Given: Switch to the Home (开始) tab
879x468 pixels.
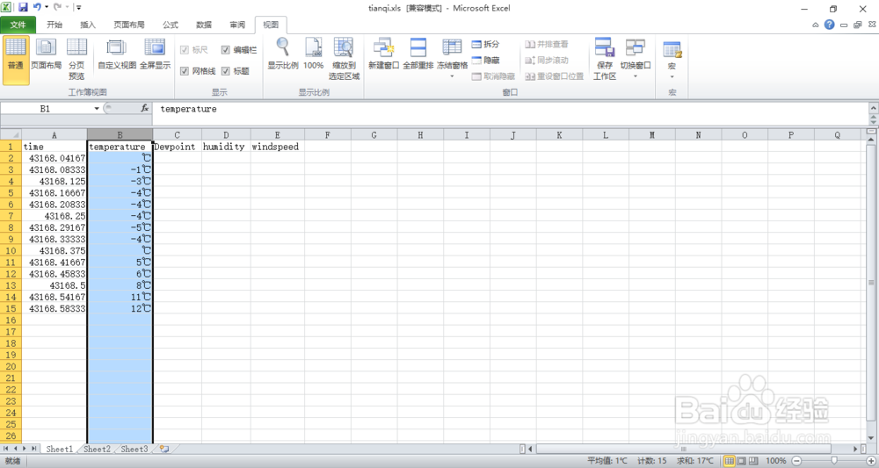Looking at the screenshot, I should [x=54, y=25].
